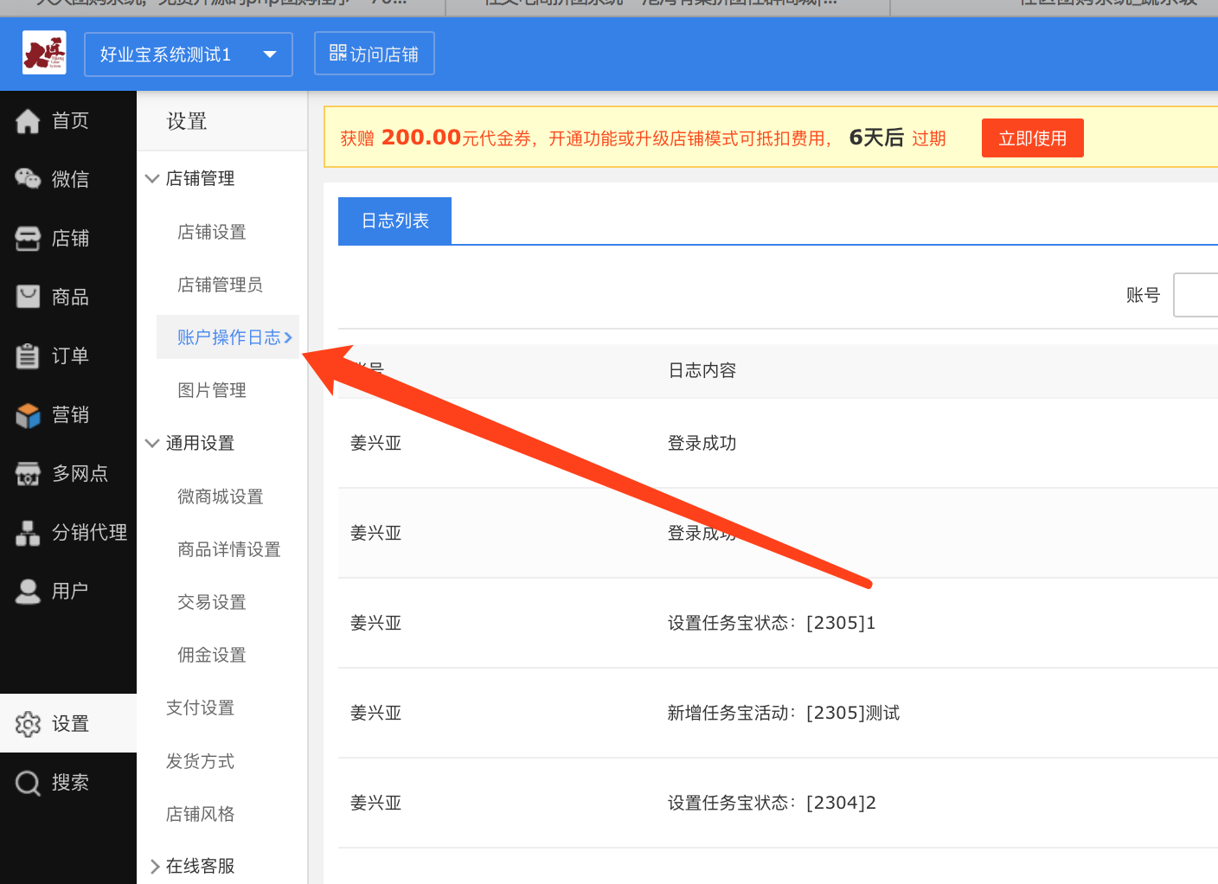Open the 好业宝系统测试1 store dropdown
Image resolution: width=1218 pixels, height=884 pixels.
[x=189, y=54]
